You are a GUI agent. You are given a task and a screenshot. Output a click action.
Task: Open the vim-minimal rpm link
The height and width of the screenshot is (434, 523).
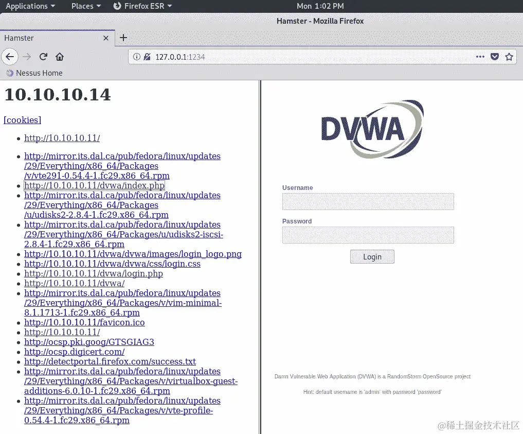123,303
